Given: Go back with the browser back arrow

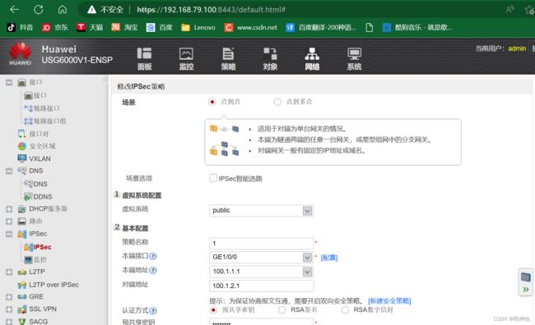Looking at the screenshot, I should pyautogui.click(x=14, y=10).
